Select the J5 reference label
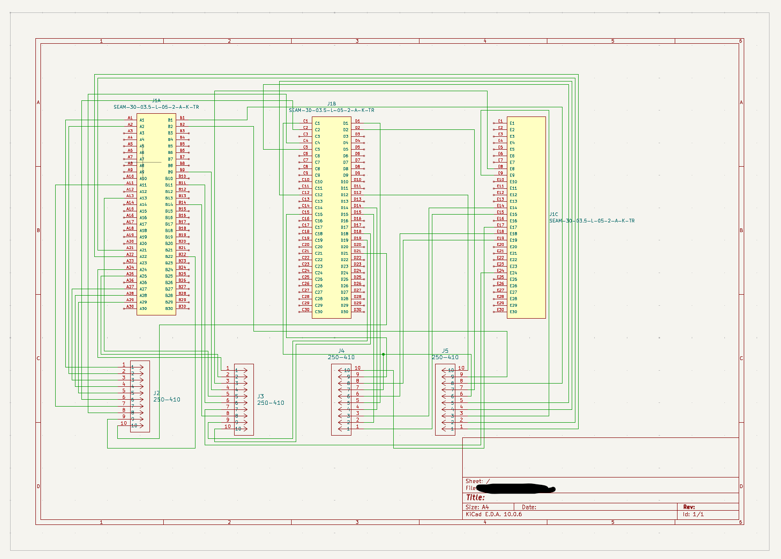 pos(445,351)
